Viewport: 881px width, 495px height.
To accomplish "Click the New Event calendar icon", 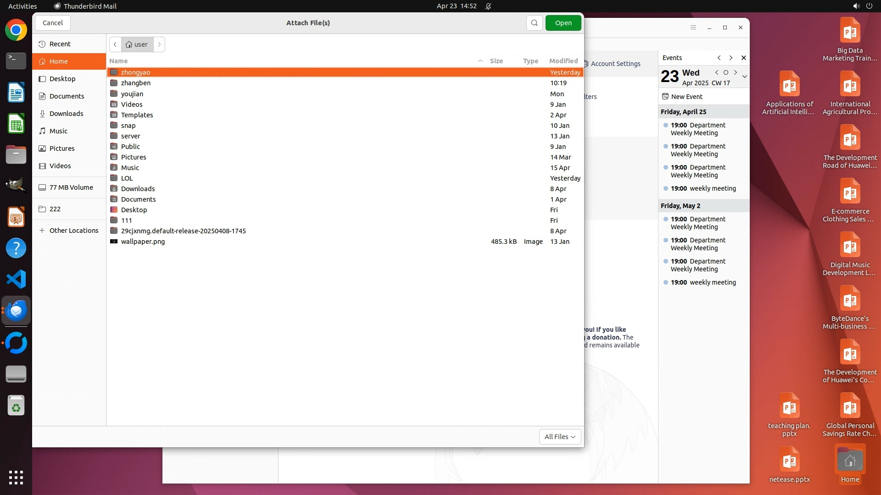I will pyautogui.click(x=665, y=97).
